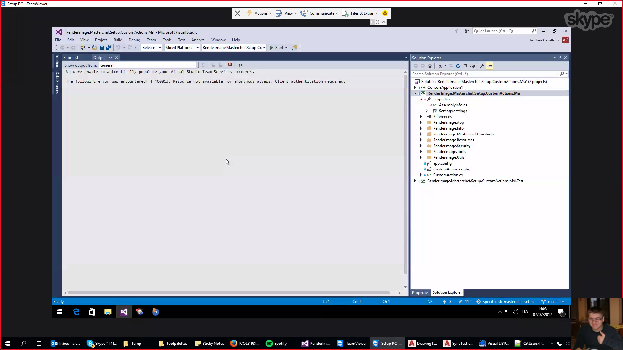623x350 pixels.
Task: Click the horizontal scrollbar of Output
Action: point(229,293)
